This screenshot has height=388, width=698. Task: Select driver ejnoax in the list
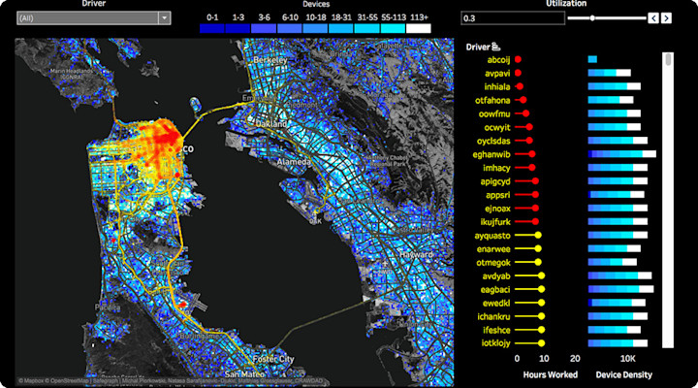coord(497,208)
